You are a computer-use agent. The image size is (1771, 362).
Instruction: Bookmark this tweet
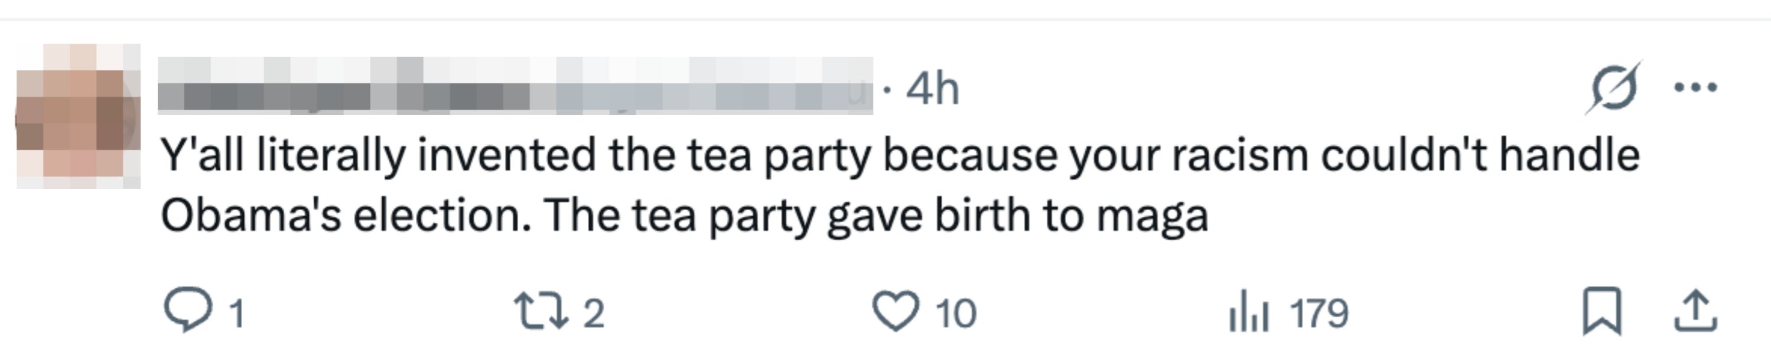coord(1603,312)
